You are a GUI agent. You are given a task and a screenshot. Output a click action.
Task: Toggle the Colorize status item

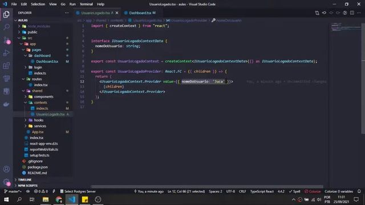(x=313, y=191)
